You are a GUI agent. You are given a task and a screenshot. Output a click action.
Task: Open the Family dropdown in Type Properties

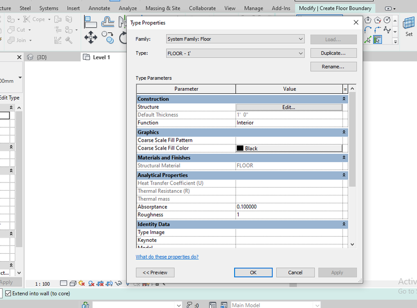click(235, 39)
